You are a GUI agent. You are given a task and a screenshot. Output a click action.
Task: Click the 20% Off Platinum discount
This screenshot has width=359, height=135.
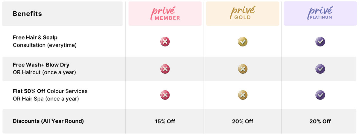tap(320, 121)
